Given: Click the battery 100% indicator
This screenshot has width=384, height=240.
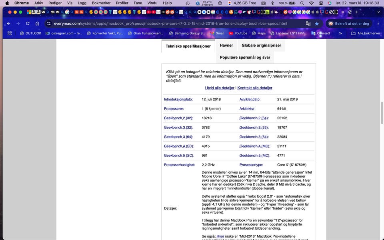Looking at the screenshot, I should tap(287, 3).
